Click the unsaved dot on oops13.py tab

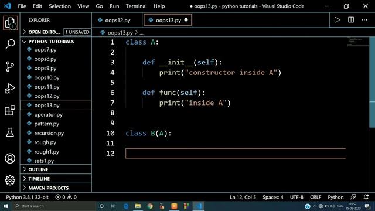pos(186,20)
